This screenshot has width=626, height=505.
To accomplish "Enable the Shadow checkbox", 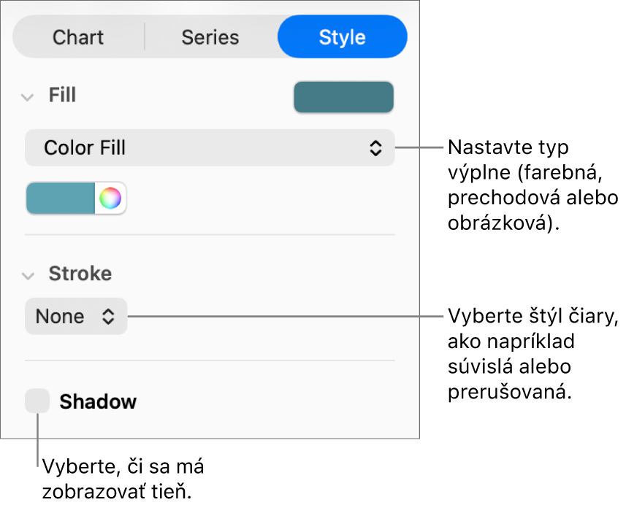I will tap(37, 401).
